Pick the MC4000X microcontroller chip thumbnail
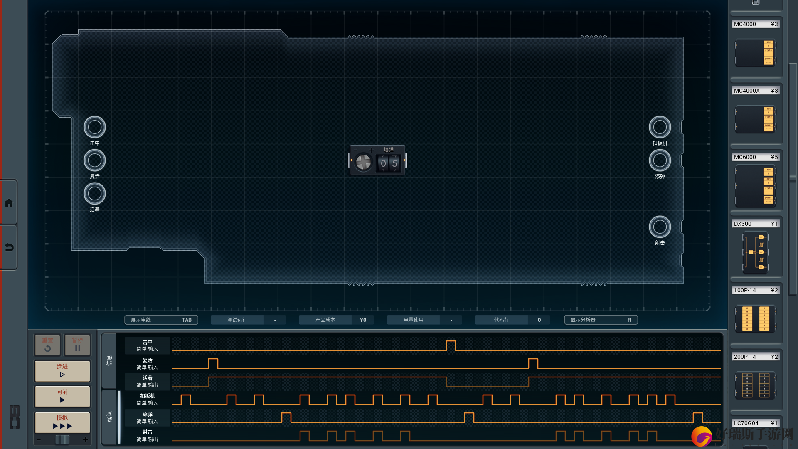798x449 pixels. [x=755, y=119]
